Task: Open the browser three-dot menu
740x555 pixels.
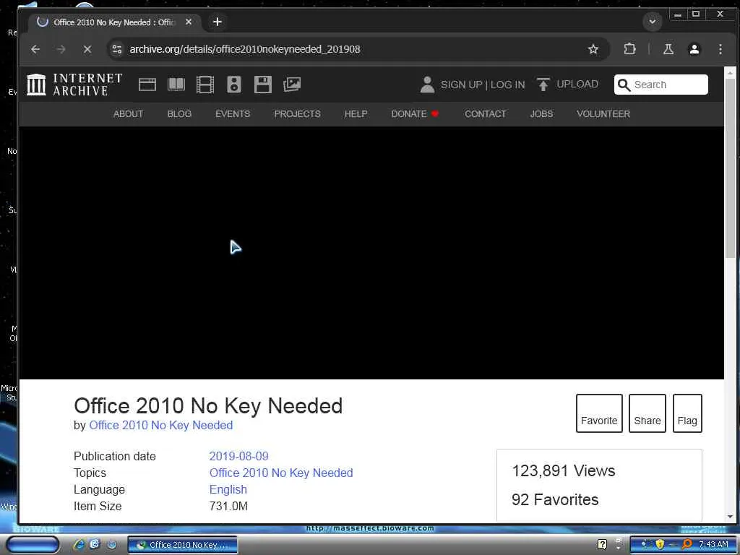Action: pyautogui.click(x=720, y=49)
